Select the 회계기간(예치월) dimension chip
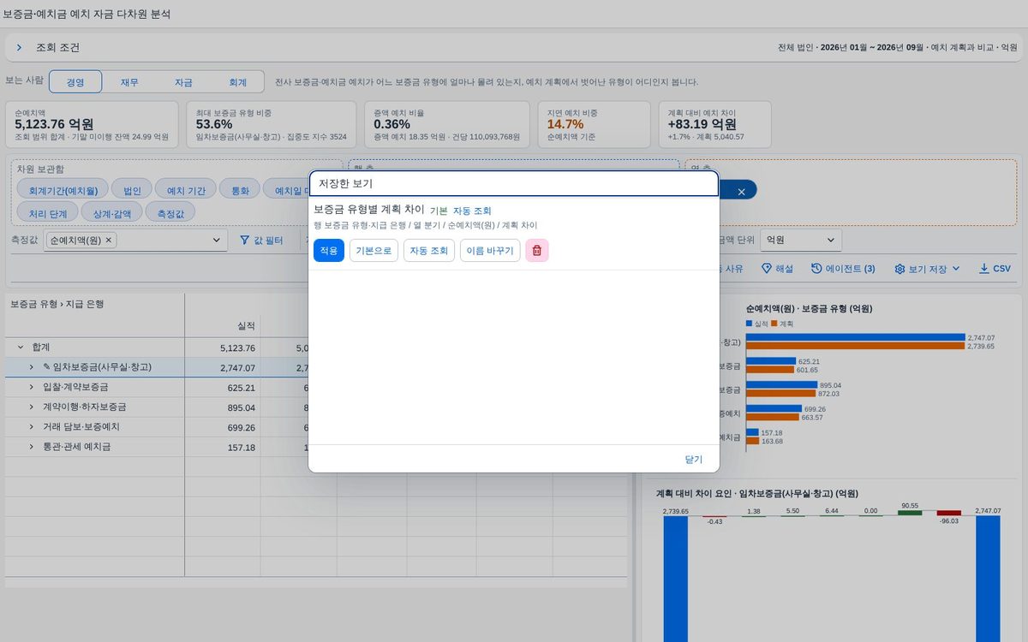This screenshot has height=642, width=1028. tap(63, 189)
